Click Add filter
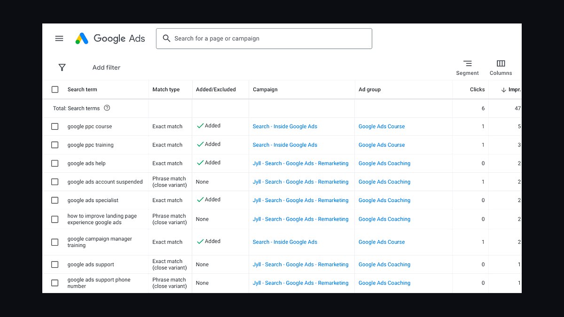The width and height of the screenshot is (564, 317). point(106,68)
